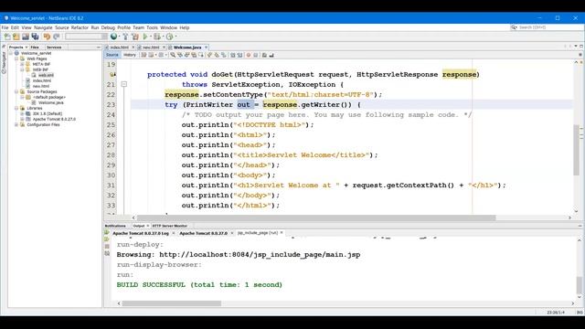
Task: Click the Shift Line Right icon in editor toolbar
Action: 239,55
